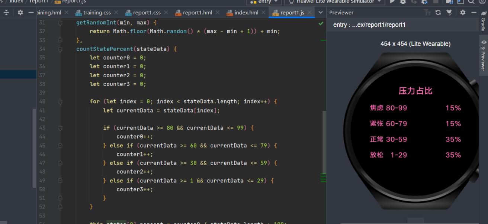This screenshot has width=488, height=224.
Task: Refresh the Previewer panel
Action: point(438,13)
